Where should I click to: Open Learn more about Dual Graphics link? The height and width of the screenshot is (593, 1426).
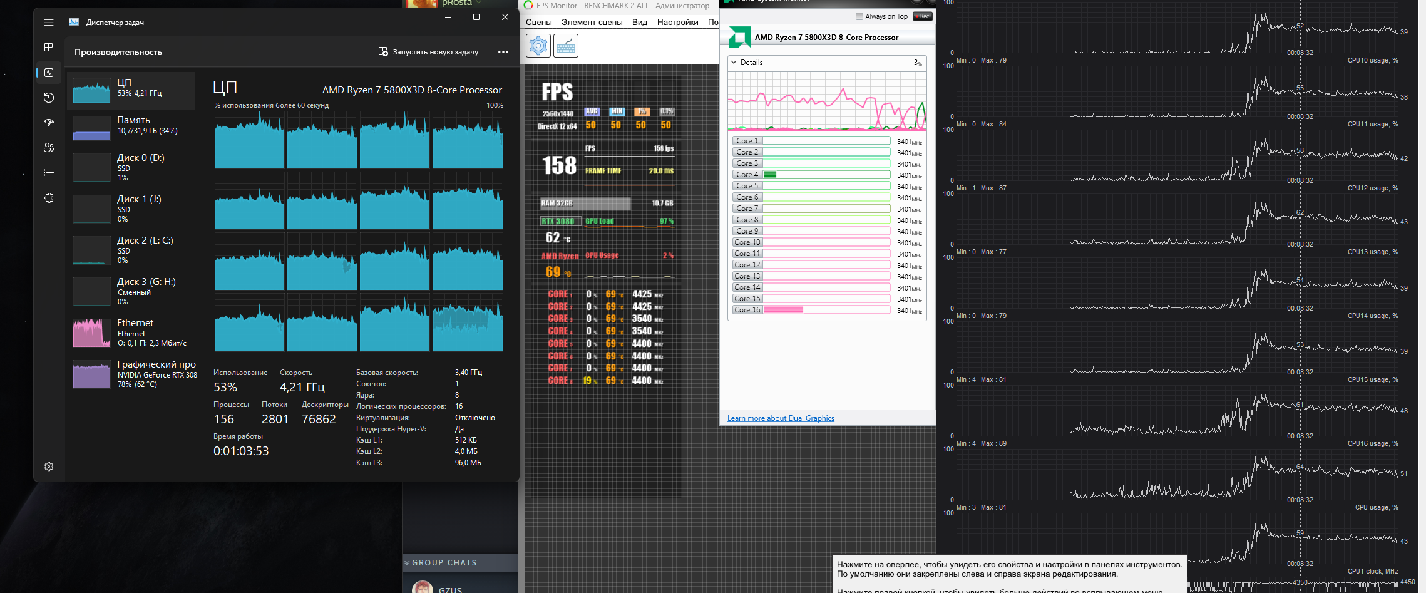tap(781, 418)
